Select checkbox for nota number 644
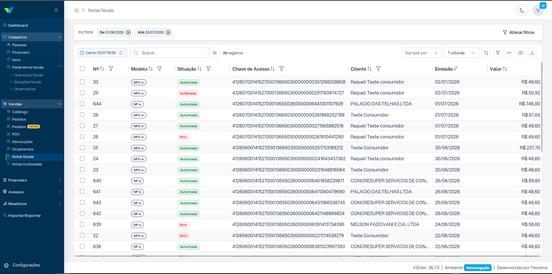The width and height of the screenshot is (552, 274). (82, 104)
